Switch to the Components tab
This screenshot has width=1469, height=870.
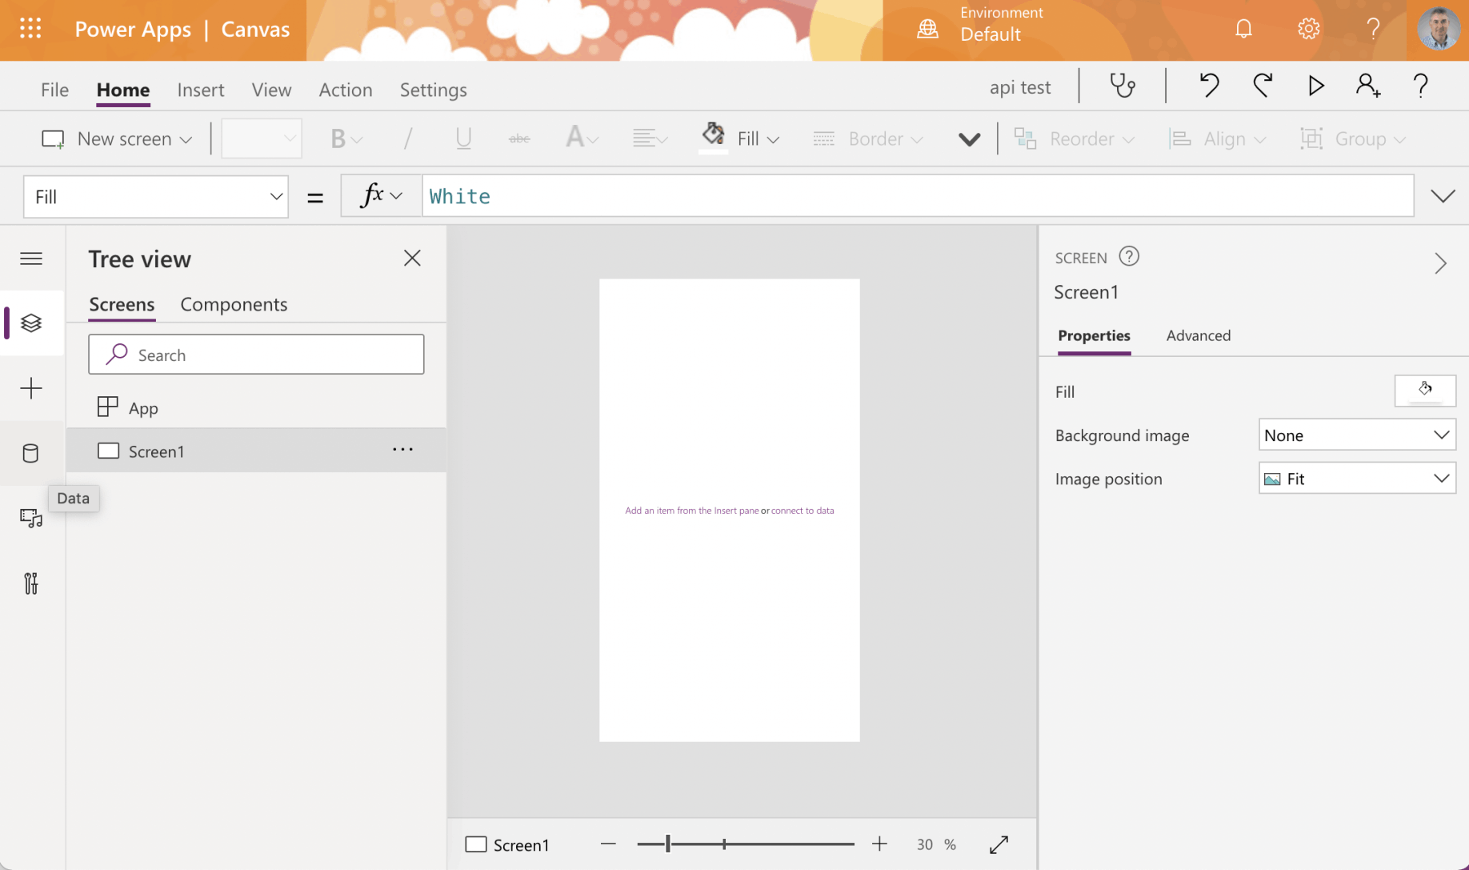tap(234, 304)
